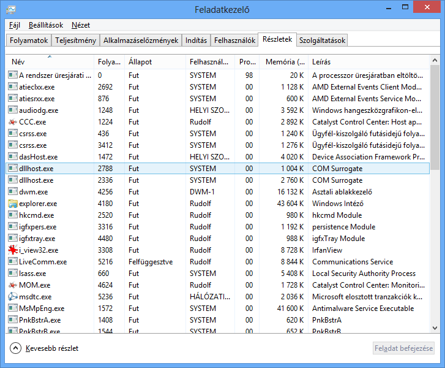445x368 pixels.
Task: Click the persistence Module description
Action: (343, 227)
